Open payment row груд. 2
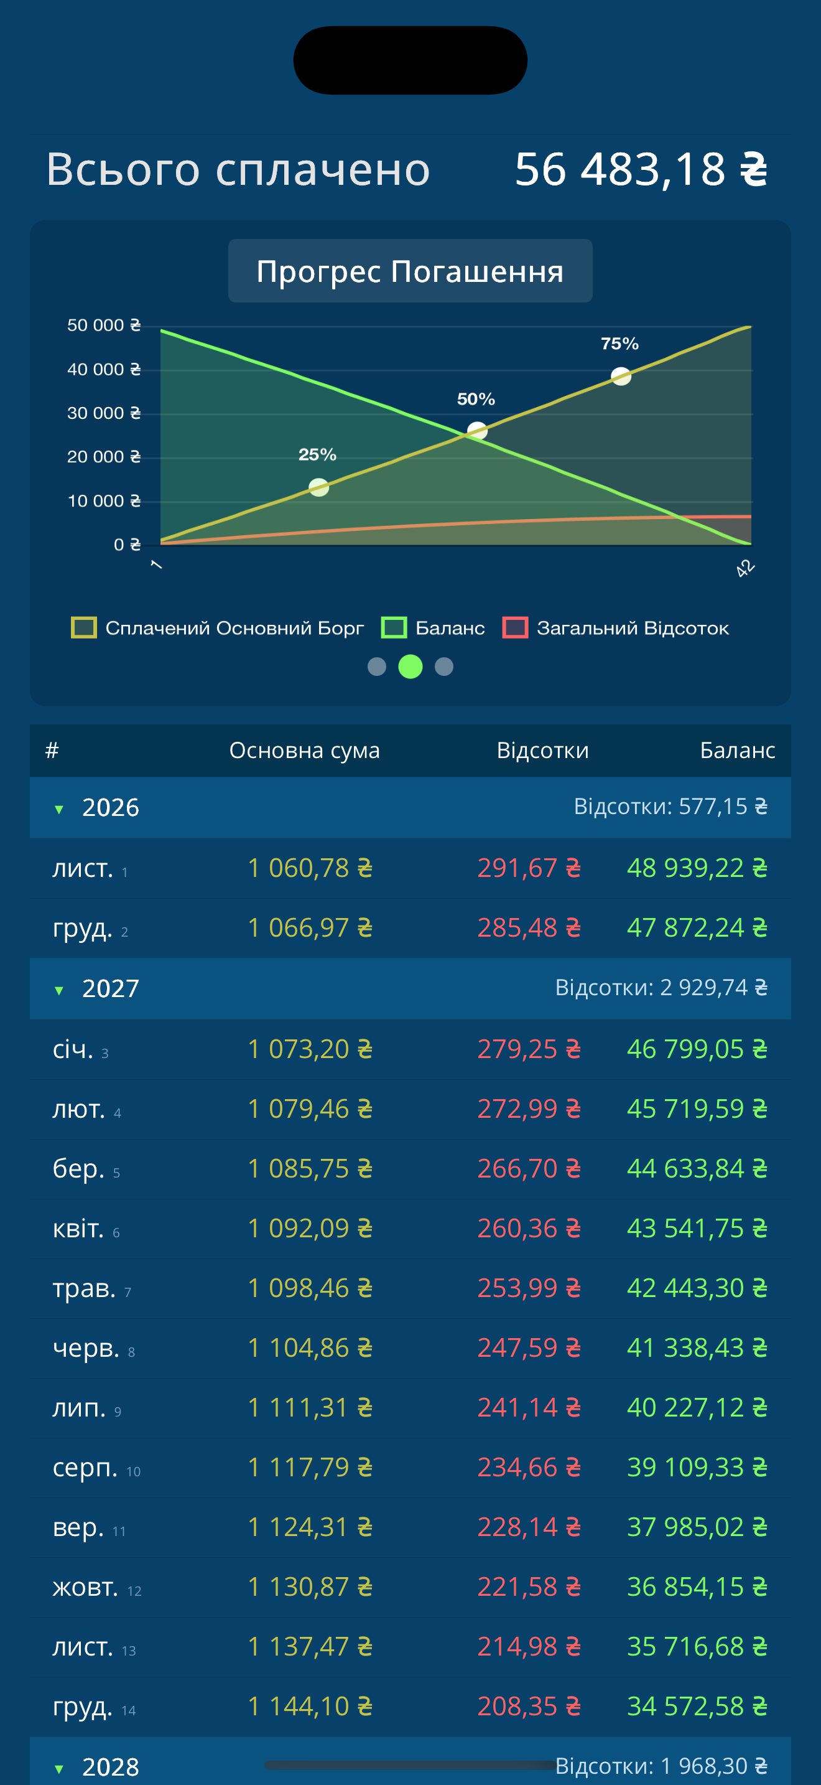 pyautogui.click(x=410, y=928)
